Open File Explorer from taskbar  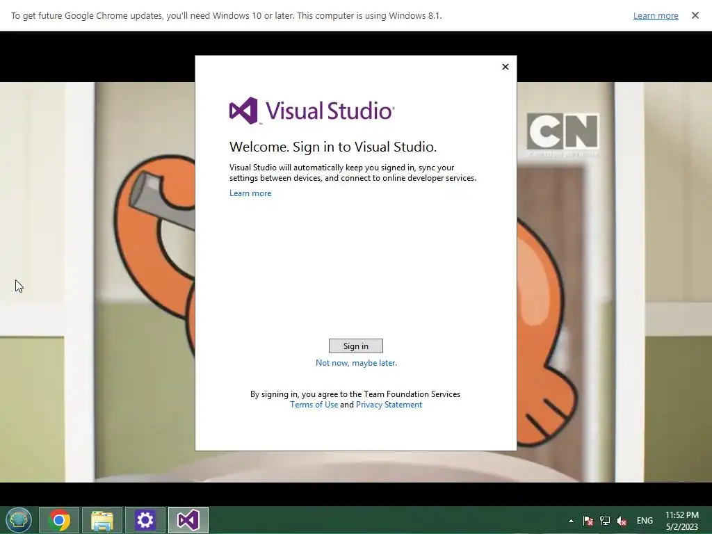[x=102, y=520]
